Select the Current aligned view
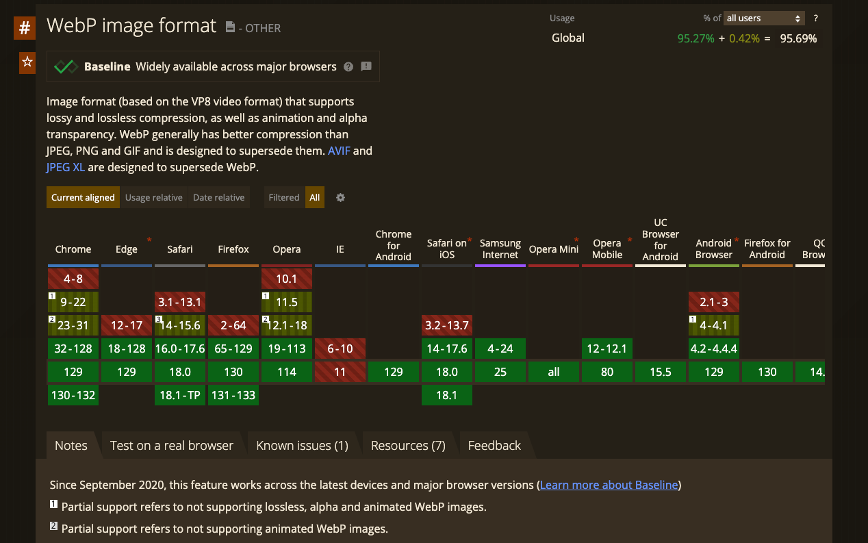 pos(83,197)
